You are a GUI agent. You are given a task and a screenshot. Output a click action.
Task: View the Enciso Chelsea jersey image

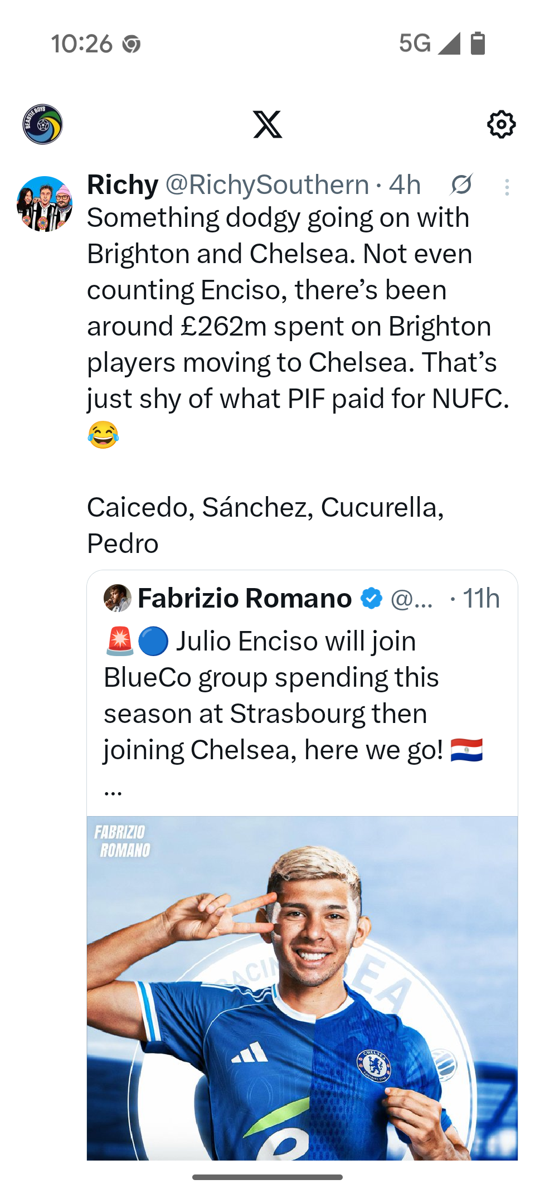click(302, 988)
